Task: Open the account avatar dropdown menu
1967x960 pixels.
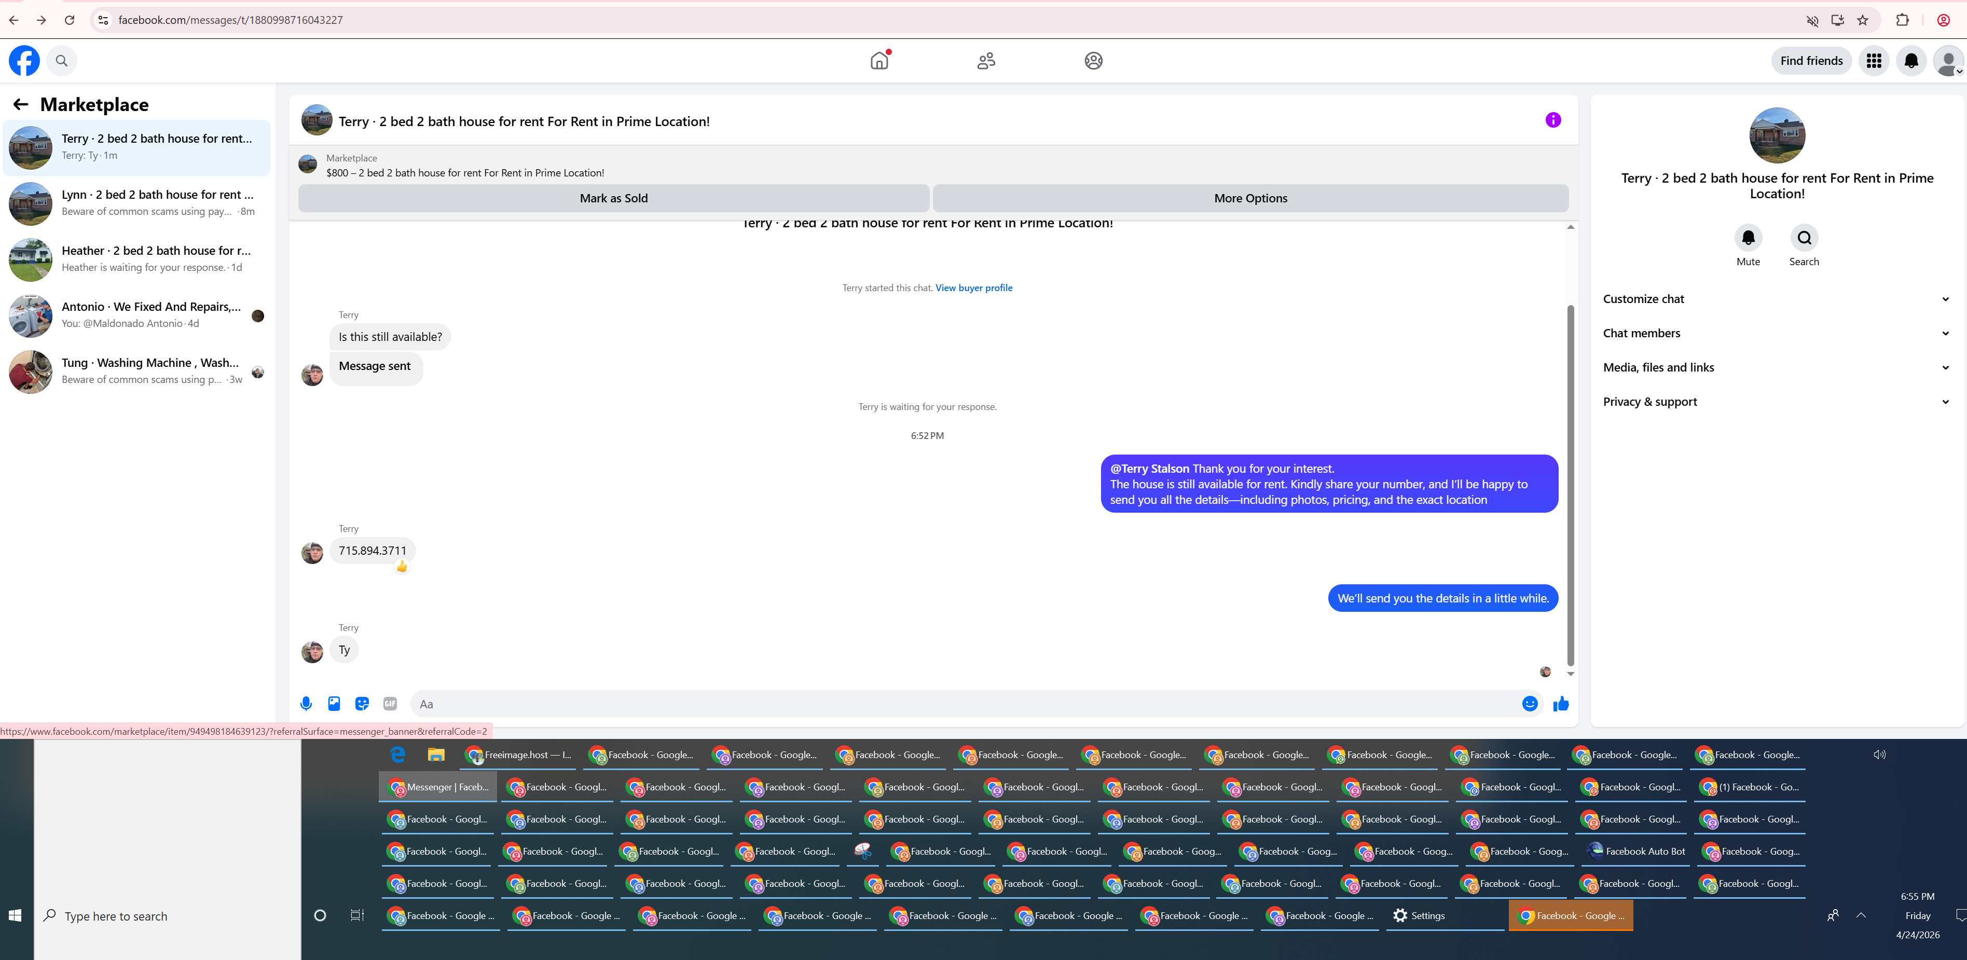Action: click(x=1948, y=60)
